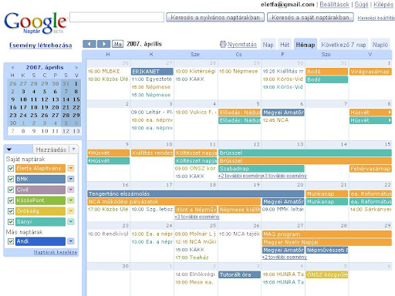Click the Nyomtatás print link

click(x=242, y=45)
